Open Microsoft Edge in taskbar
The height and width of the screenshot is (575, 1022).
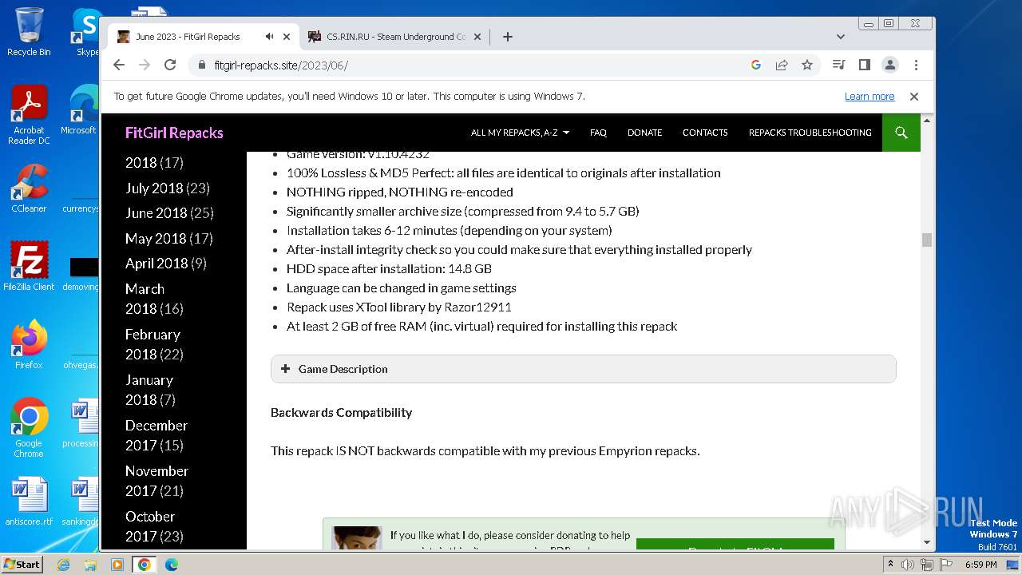171,565
